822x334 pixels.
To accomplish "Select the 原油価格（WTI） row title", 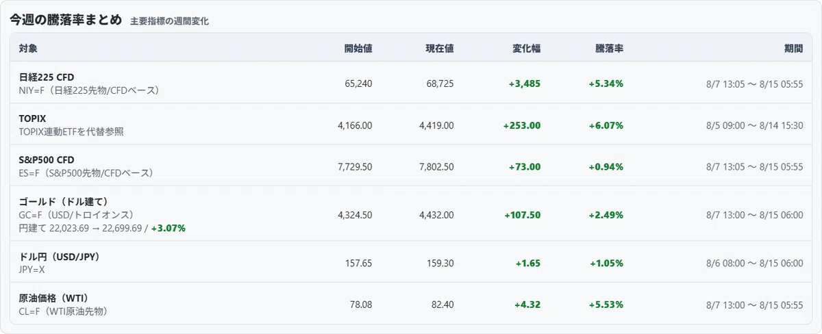I will 54,298.
